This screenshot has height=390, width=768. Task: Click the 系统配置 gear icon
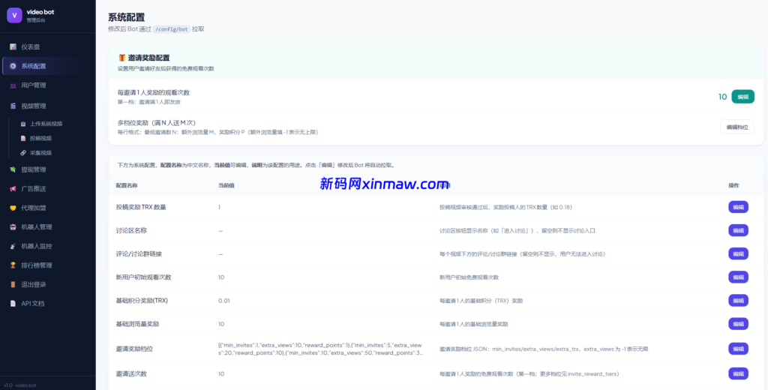[x=13, y=66]
